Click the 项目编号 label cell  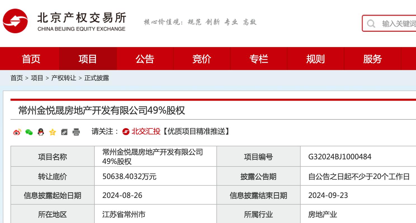258,157
